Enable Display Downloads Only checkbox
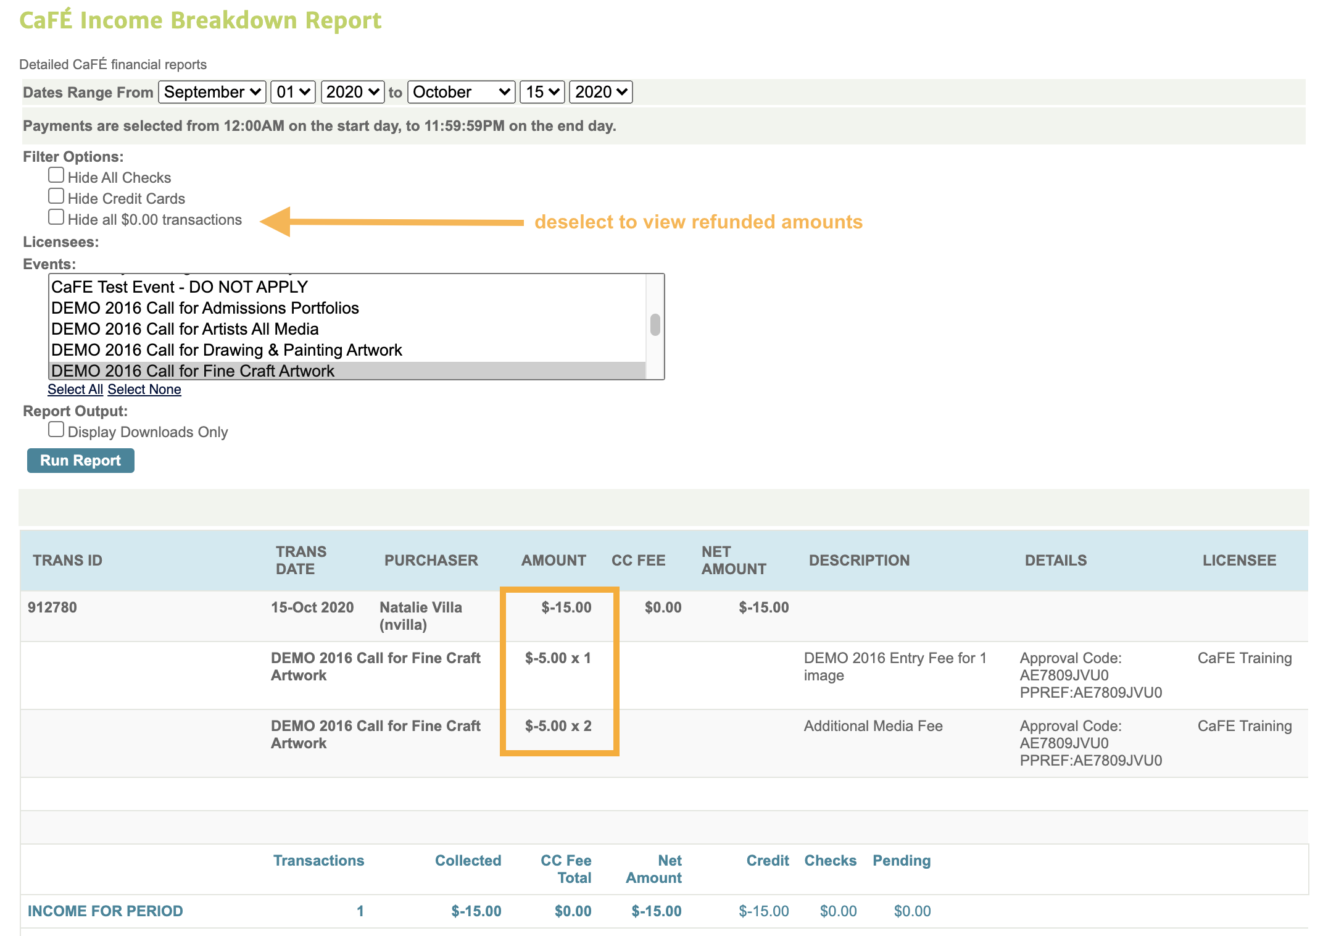This screenshot has height=936, width=1323. pos(56,430)
